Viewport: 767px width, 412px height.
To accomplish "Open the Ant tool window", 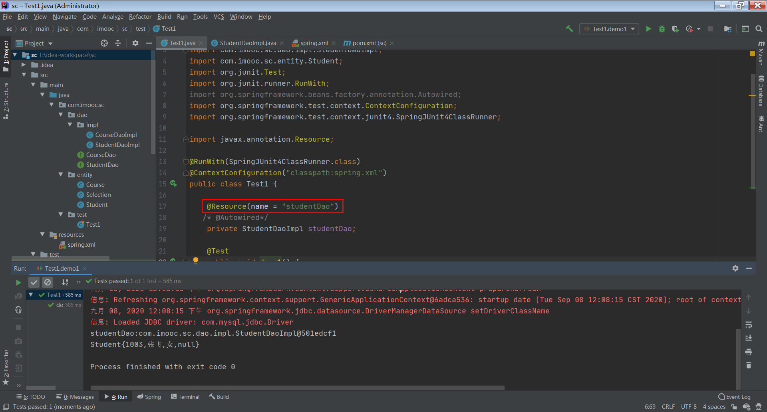I will tap(761, 124).
